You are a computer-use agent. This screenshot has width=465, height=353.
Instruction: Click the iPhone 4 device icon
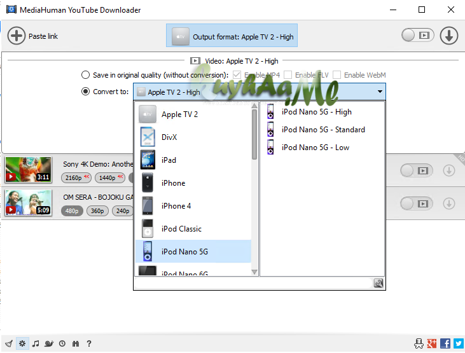[x=148, y=205]
